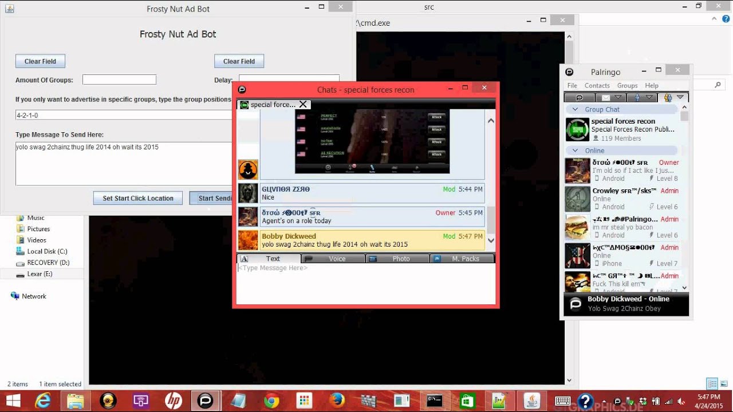
Task: Select Lexar (E:) drive in Explorer
Action: tap(40, 274)
